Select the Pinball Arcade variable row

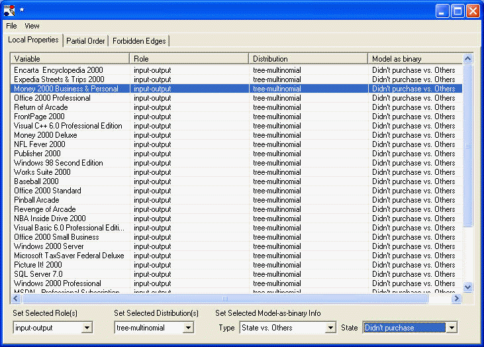[36, 200]
